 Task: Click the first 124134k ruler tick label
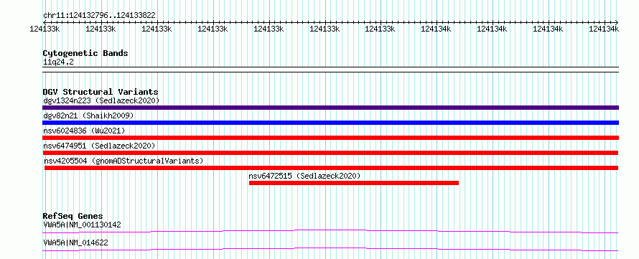click(x=436, y=29)
